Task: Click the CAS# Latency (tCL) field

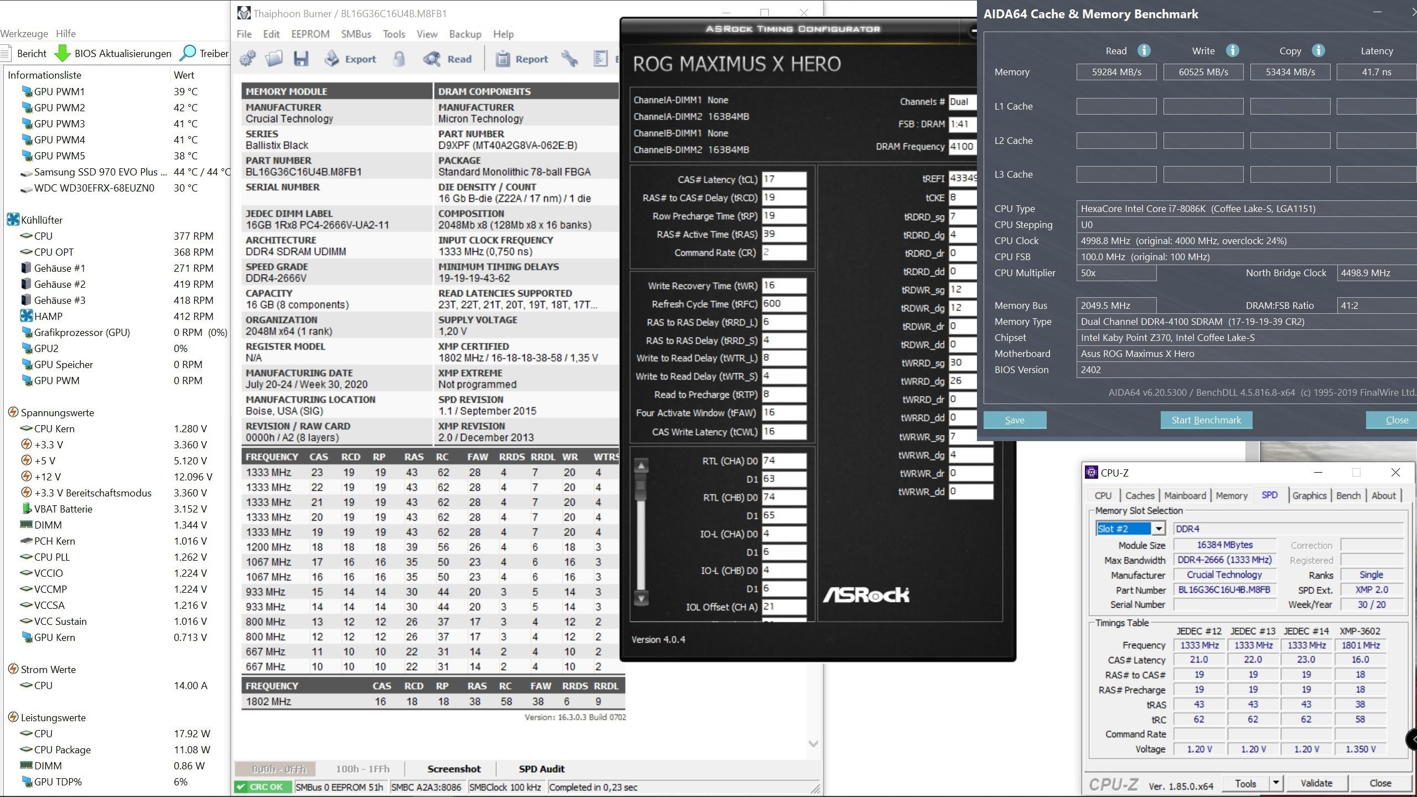Action: (784, 179)
